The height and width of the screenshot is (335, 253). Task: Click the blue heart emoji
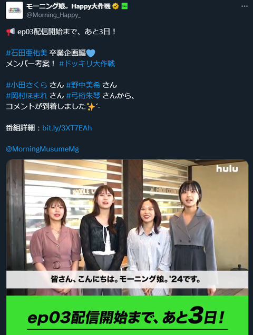pyautogui.click(x=91, y=53)
